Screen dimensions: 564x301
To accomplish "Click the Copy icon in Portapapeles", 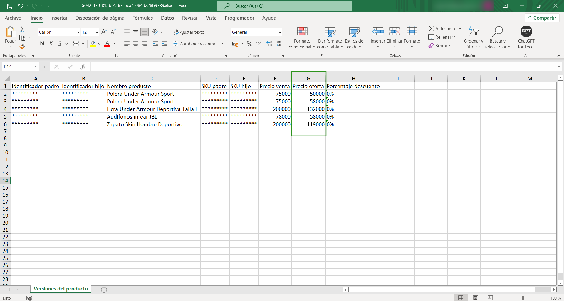I will [x=22, y=38].
